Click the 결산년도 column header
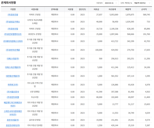The height and width of the screenshot is (128, 154). coord(82,9)
